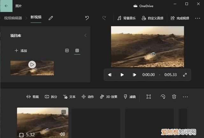
Task: Open 自定义音频 custom audio
Action: [x=153, y=18]
